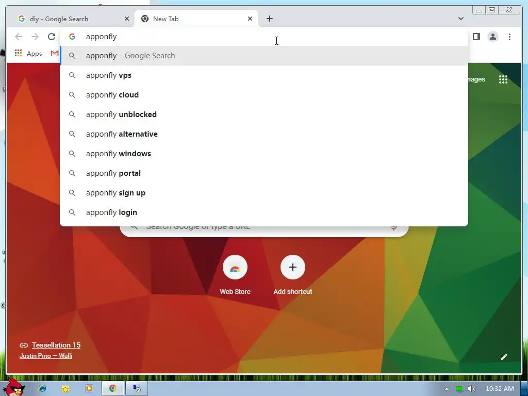The image size is (528, 396).
Task: Open the volume speaker tray icon
Action: [x=472, y=389]
